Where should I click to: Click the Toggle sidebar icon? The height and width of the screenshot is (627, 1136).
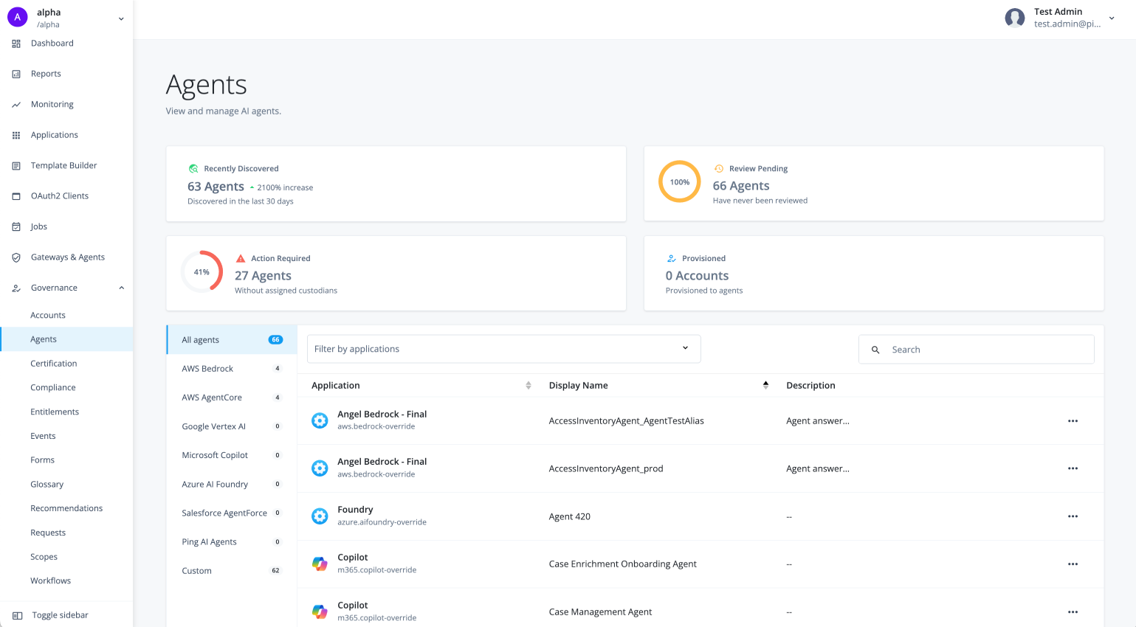(17, 615)
